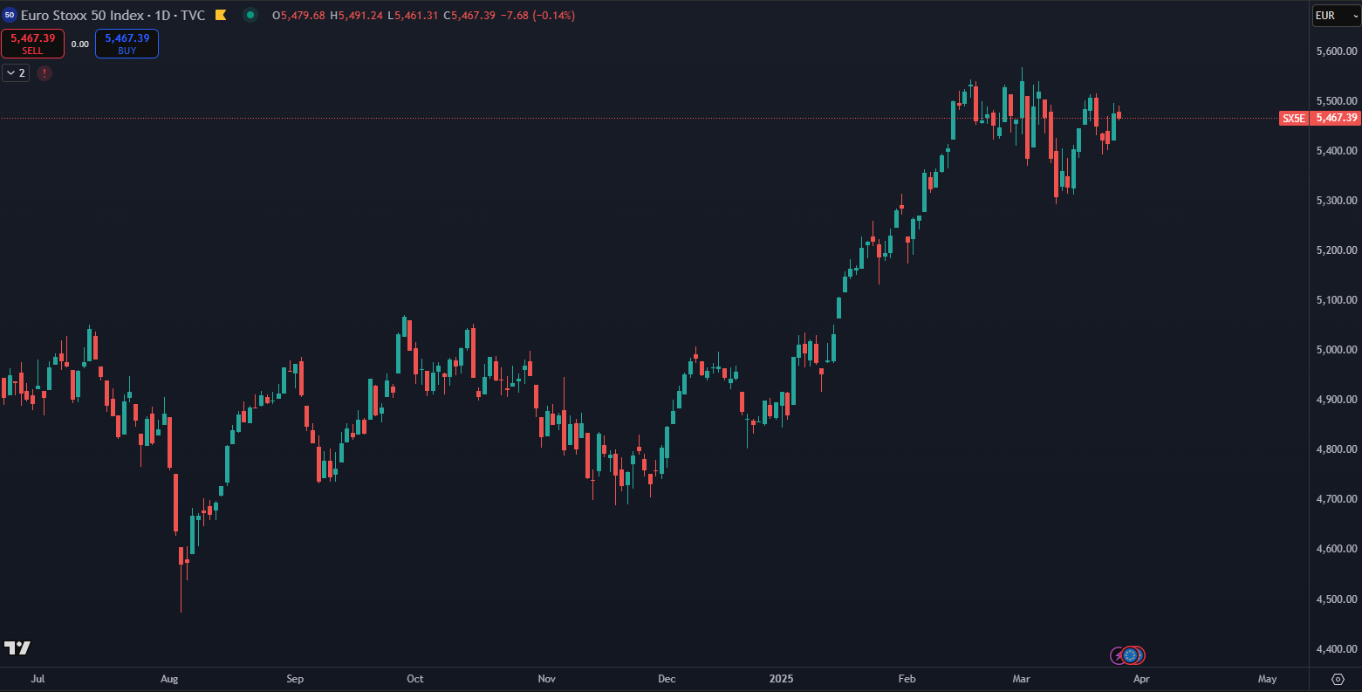Click the Aug label on time axis
Screen dimensions: 1362x692
click(x=169, y=679)
